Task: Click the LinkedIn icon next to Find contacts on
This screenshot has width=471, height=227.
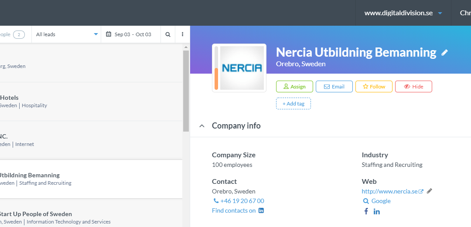Action: [261, 210]
